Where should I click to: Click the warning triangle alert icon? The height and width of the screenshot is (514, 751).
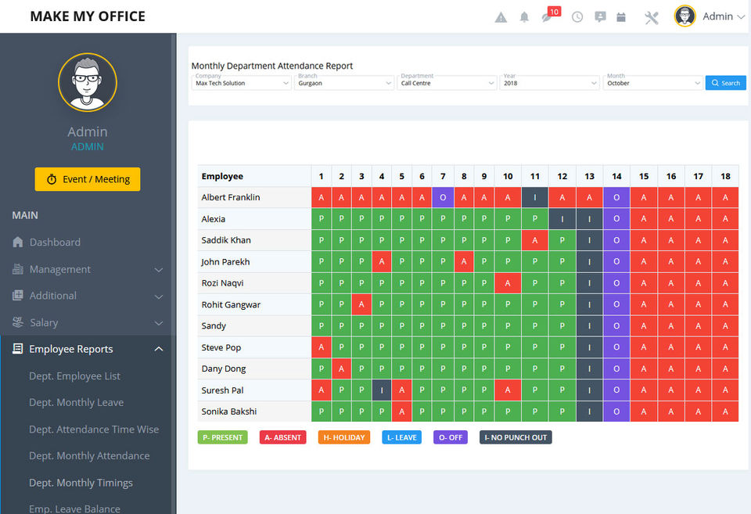[x=501, y=17]
